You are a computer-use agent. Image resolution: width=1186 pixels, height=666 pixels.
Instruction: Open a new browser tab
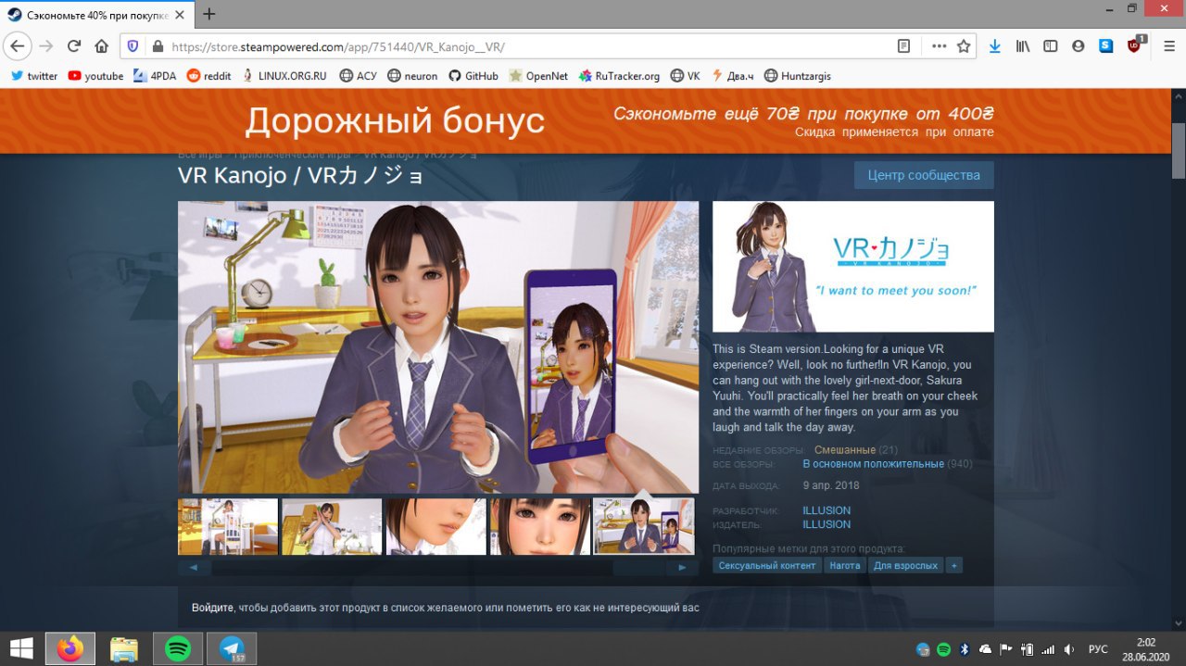coord(209,14)
